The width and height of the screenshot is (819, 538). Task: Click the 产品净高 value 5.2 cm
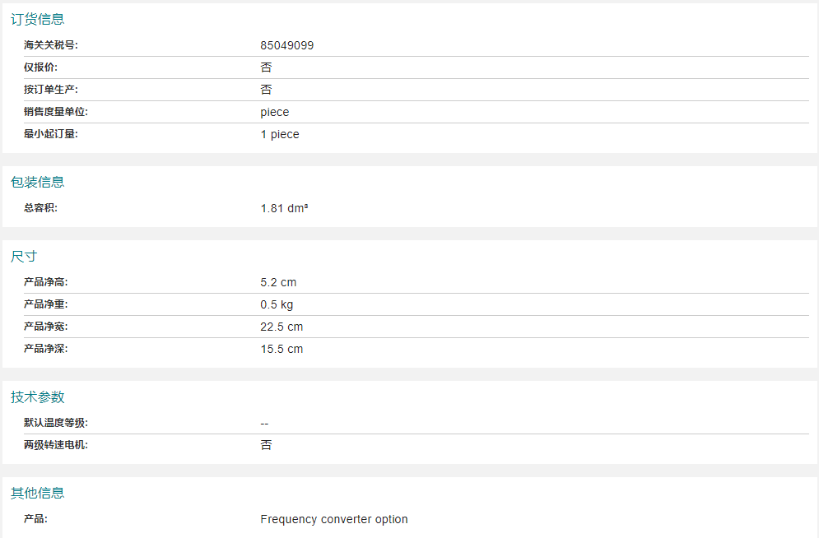pyautogui.click(x=278, y=282)
